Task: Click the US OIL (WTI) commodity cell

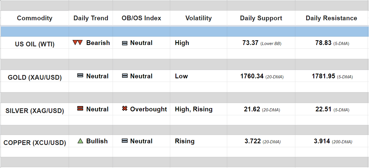Action: 35,44
